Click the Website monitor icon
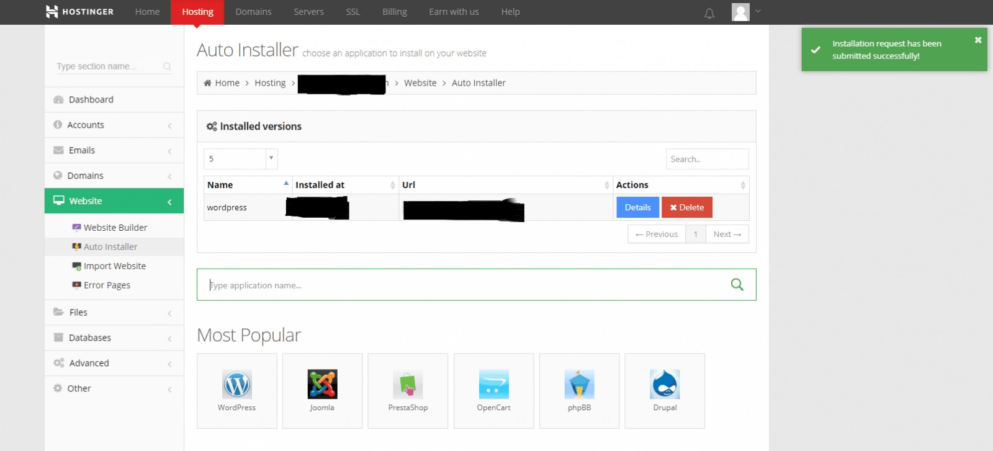The width and height of the screenshot is (993, 451). (x=59, y=200)
